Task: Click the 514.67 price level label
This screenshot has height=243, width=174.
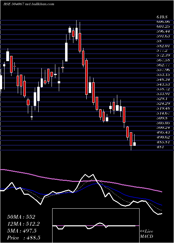Action: click(x=163, y=113)
